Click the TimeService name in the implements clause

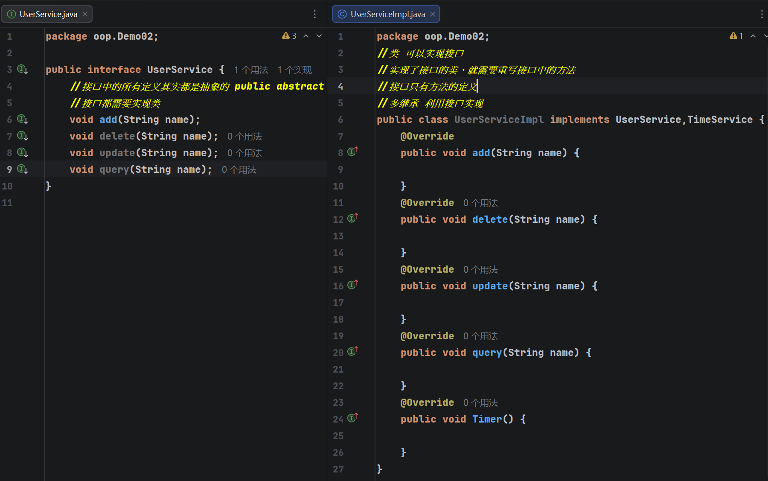(x=720, y=120)
